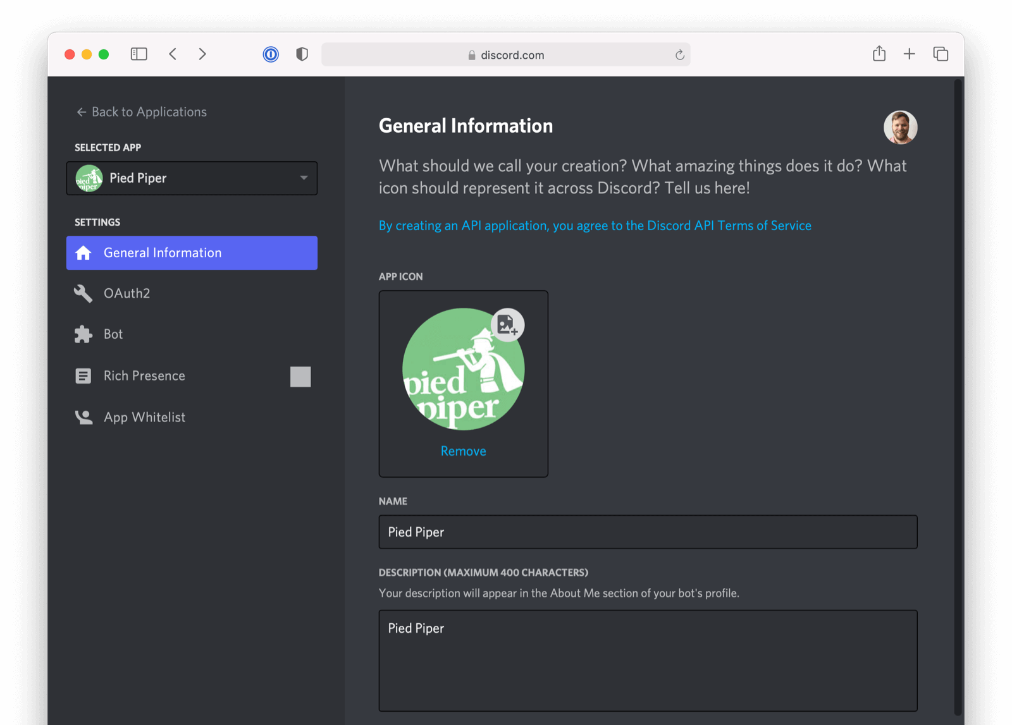Click the 'NAME' field label
Image resolution: width=1012 pixels, height=725 pixels.
pos(393,501)
